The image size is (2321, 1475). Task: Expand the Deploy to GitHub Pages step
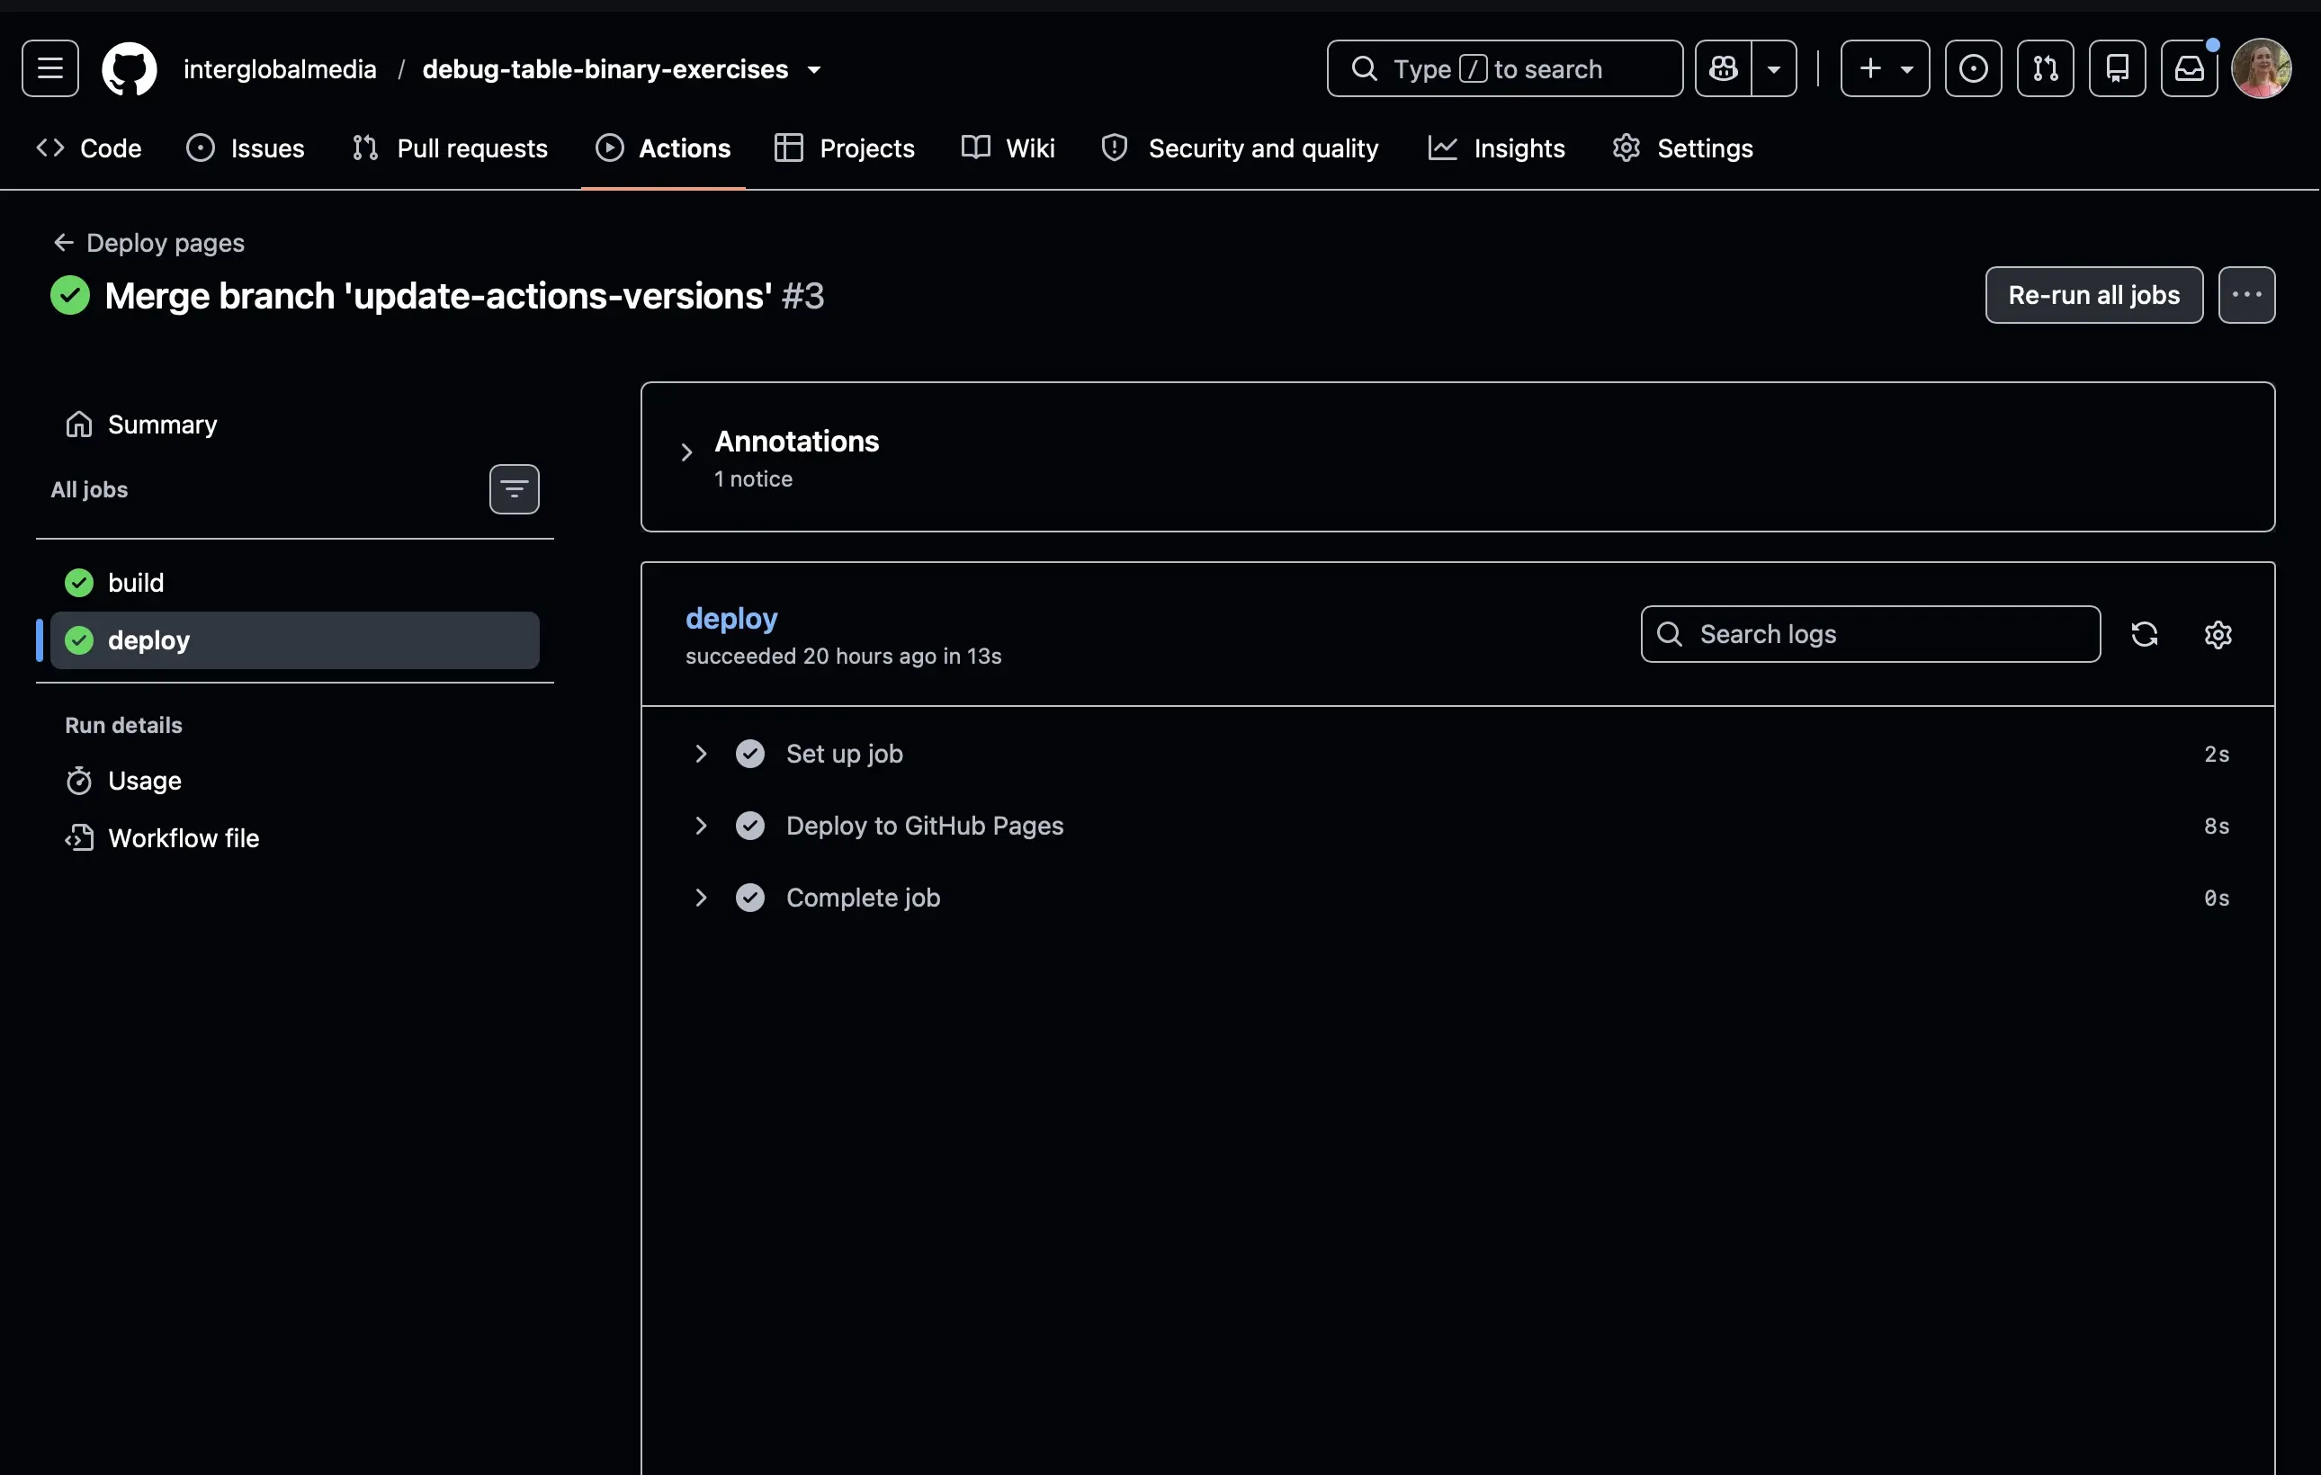pyautogui.click(x=1457, y=826)
